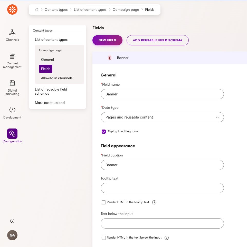Delete the Banner field using trash icon
247x247 pixels.
pos(110,58)
